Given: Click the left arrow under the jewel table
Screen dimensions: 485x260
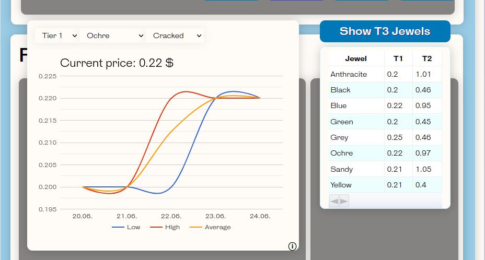Looking at the screenshot, I should coord(334,201).
